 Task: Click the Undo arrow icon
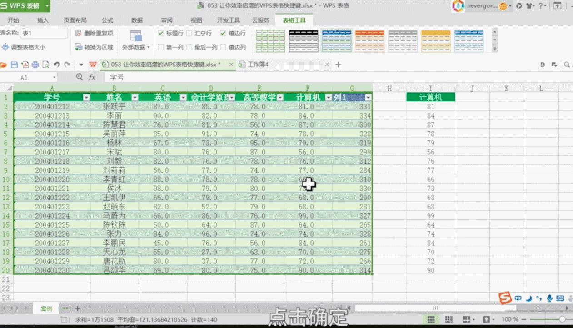[x=56, y=65]
